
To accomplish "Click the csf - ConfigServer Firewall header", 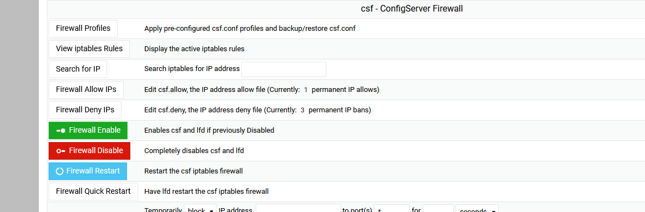I will (x=411, y=9).
